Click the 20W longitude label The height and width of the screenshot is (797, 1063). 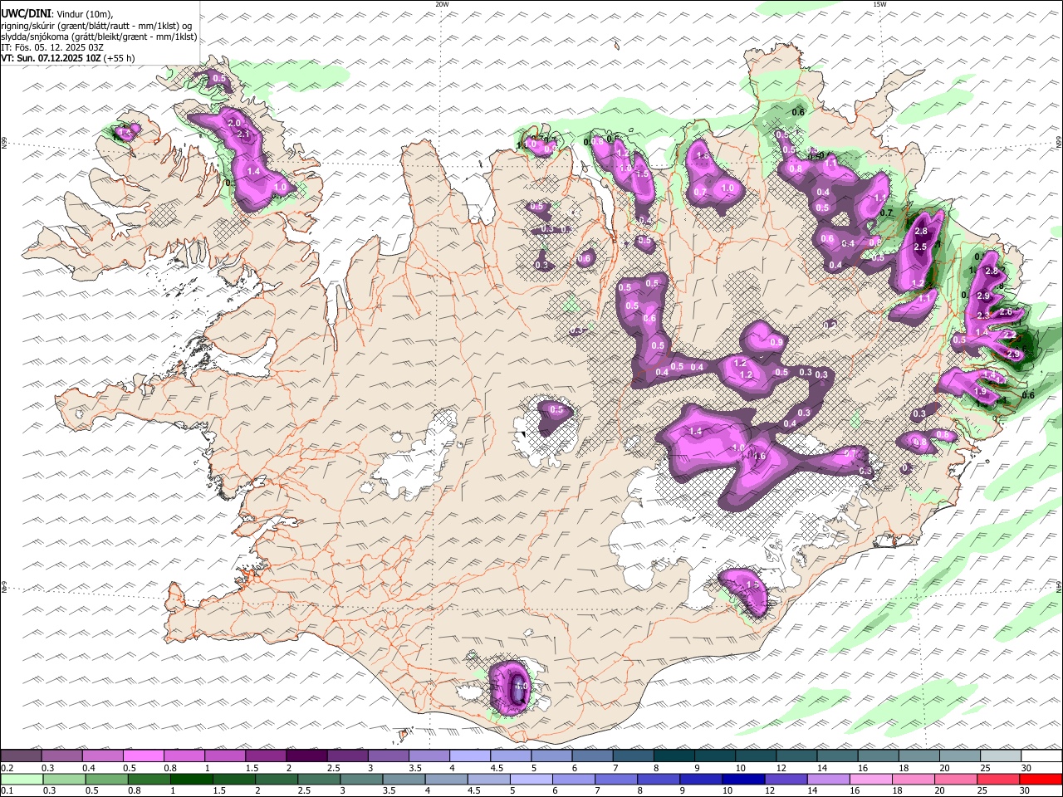click(x=442, y=4)
